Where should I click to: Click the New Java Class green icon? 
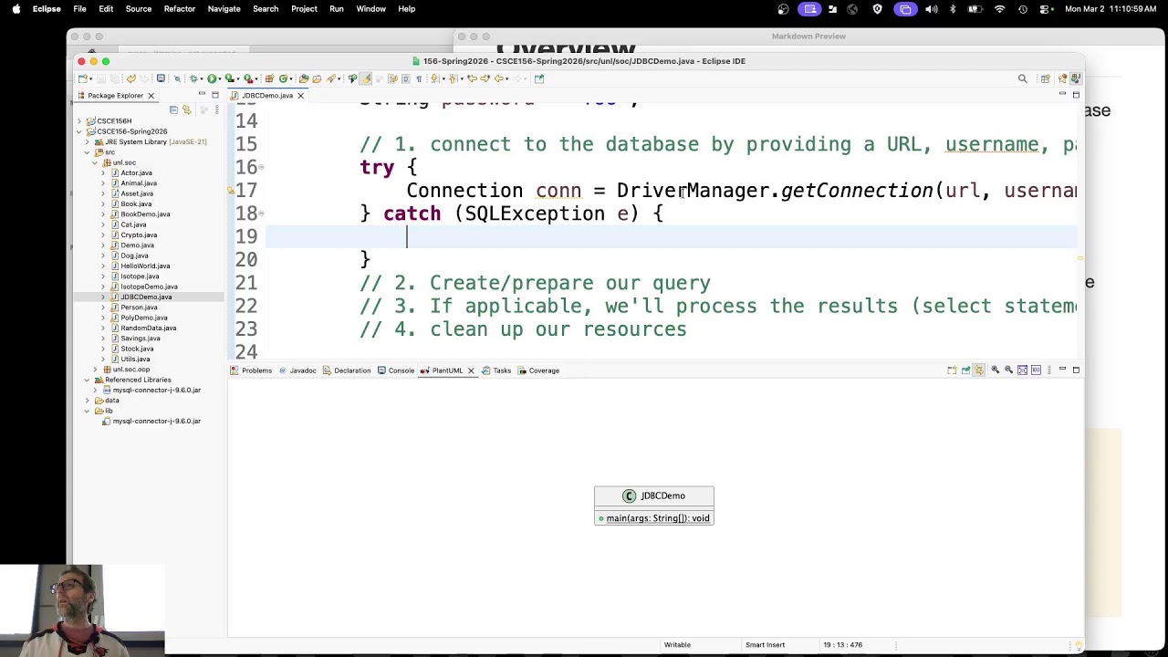(284, 78)
